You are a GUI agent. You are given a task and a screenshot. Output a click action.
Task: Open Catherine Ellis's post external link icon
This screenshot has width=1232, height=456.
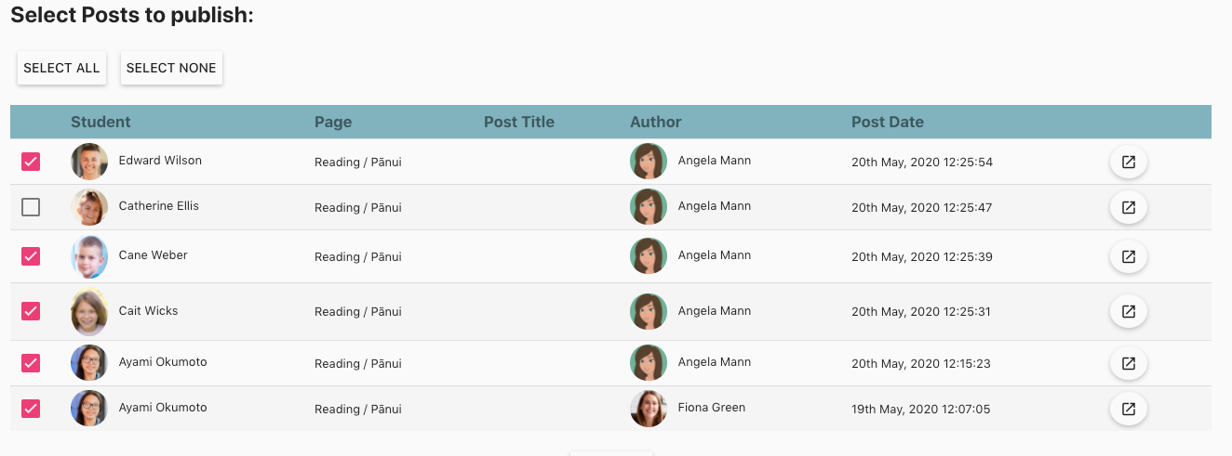click(x=1128, y=207)
